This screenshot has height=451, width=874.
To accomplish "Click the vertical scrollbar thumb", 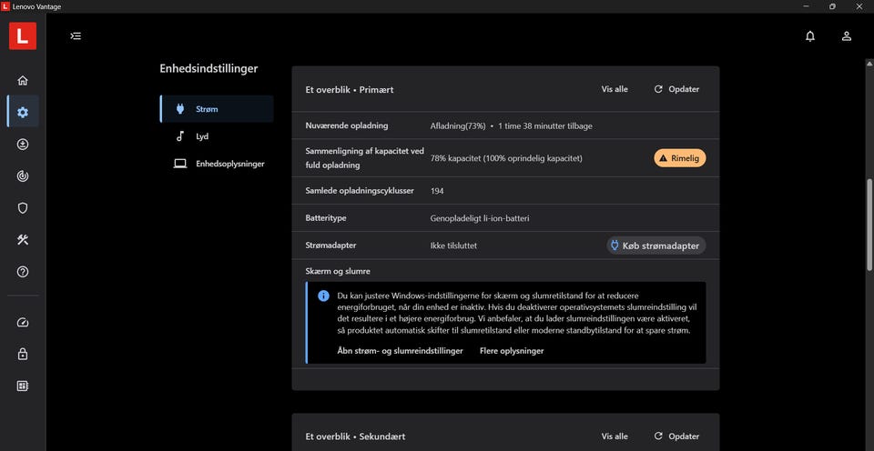I will [x=869, y=225].
